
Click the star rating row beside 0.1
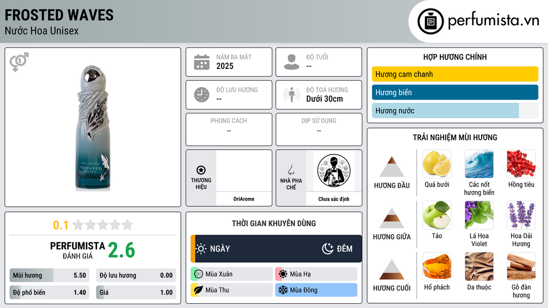[x=103, y=225]
